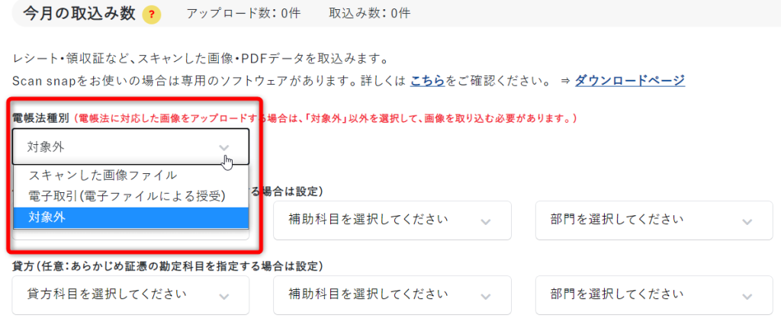Click the chevron arrow in 電帳法種別 combo box
The width and height of the screenshot is (781, 328).
point(224,147)
